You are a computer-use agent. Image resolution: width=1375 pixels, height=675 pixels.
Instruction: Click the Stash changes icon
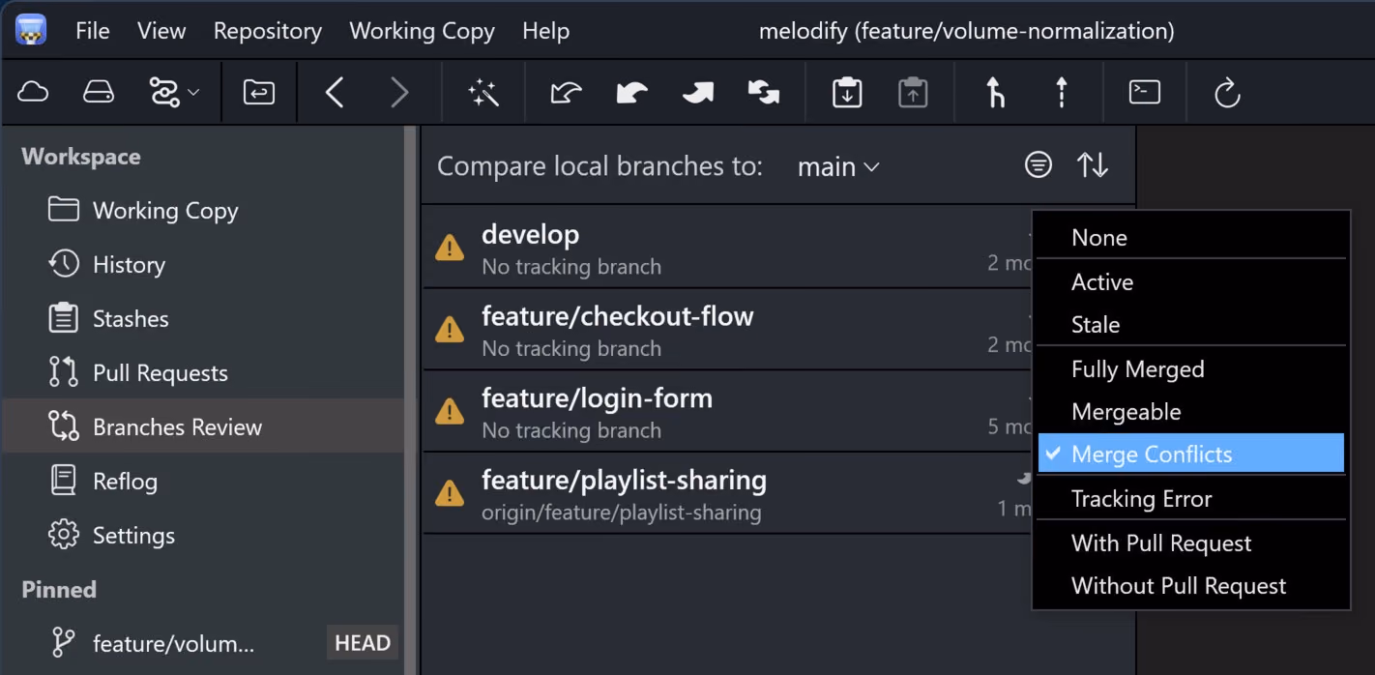pyautogui.click(x=847, y=93)
